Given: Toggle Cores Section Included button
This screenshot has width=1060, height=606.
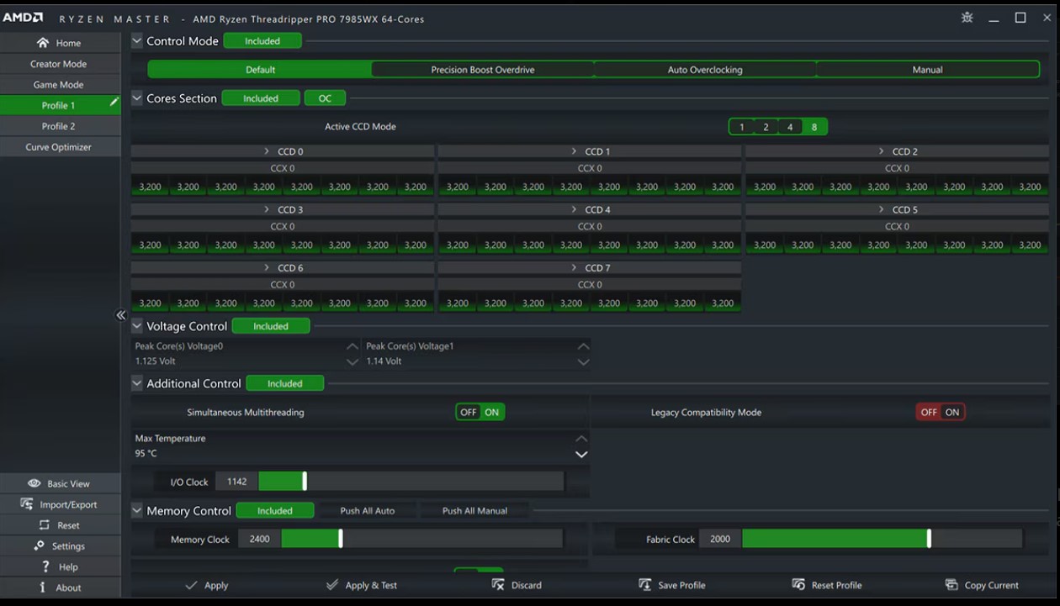Looking at the screenshot, I should click(x=261, y=98).
